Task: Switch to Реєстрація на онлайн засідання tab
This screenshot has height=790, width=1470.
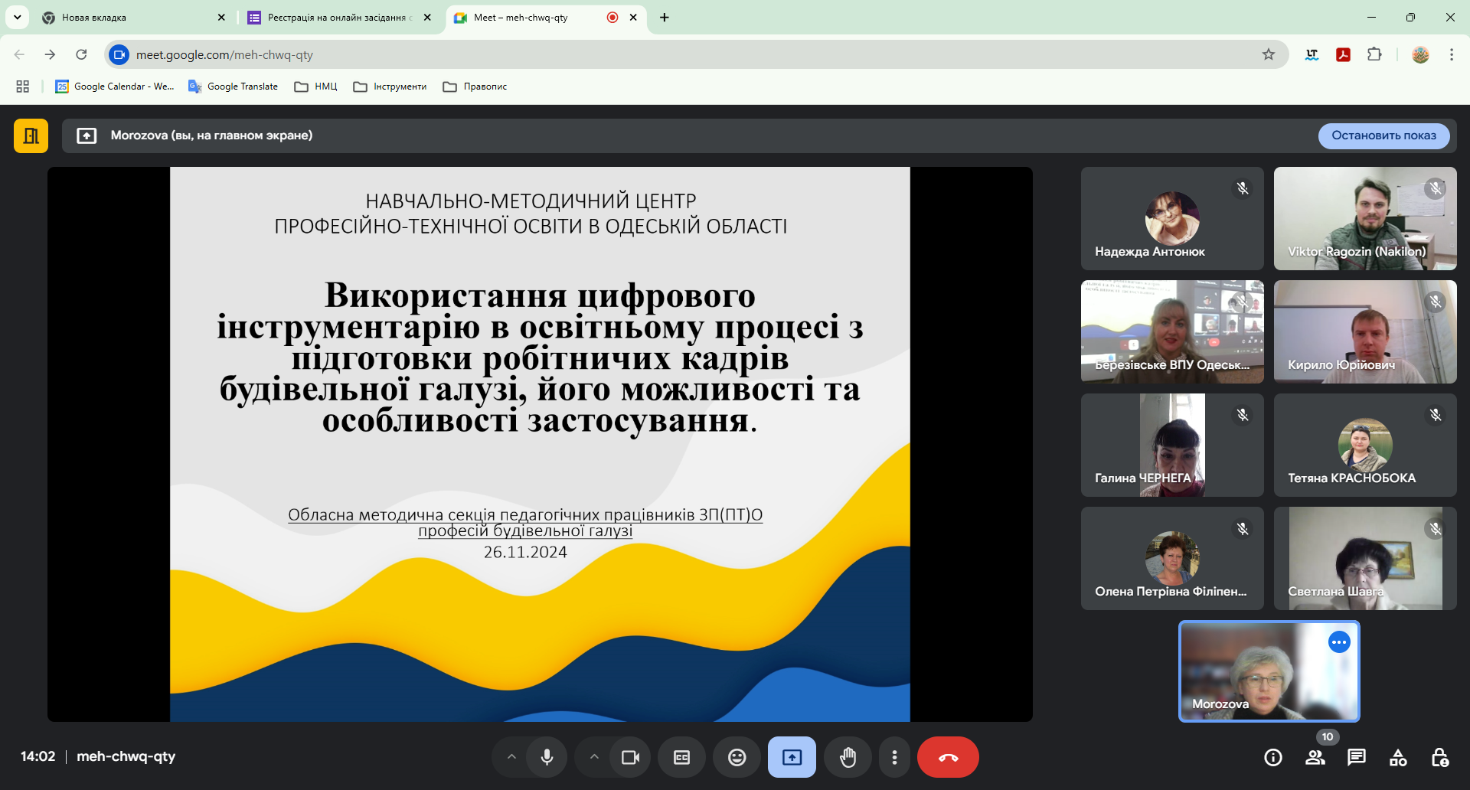Action: [337, 18]
